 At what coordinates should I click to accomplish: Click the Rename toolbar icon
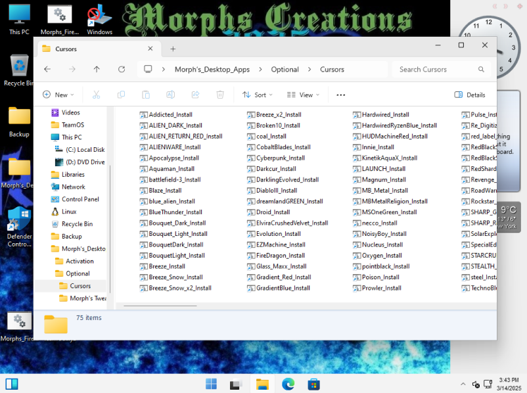pyautogui.click(x=171, y=95)
